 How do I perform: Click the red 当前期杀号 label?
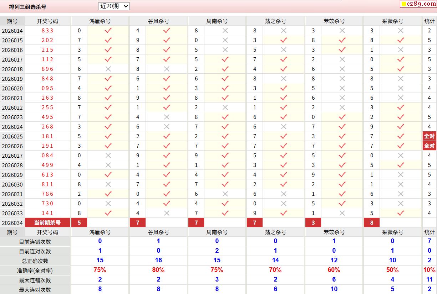[47, 223]
